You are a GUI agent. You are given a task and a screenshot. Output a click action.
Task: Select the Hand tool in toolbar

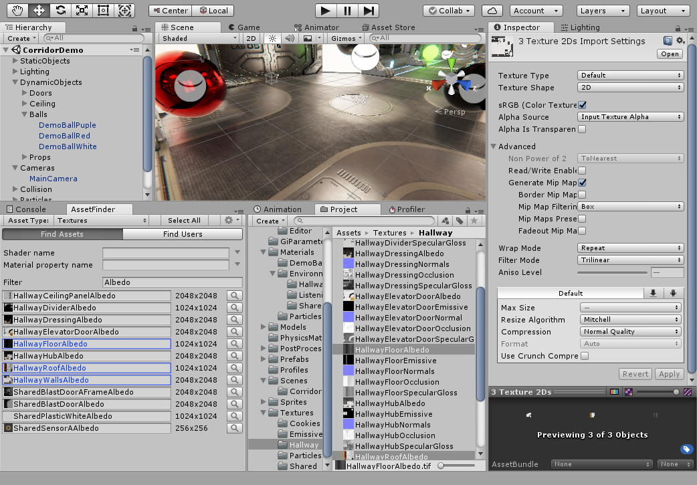tap(18, 11)
